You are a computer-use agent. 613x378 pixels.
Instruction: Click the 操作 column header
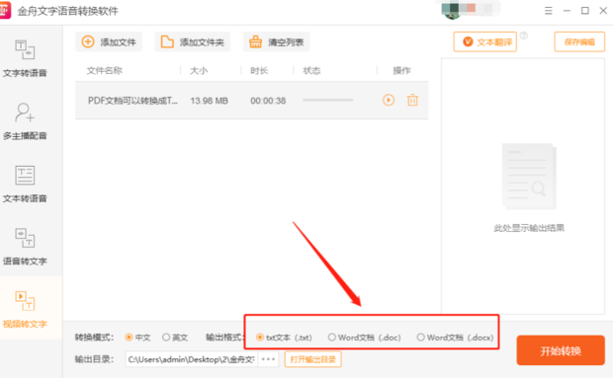click(401, 71)
